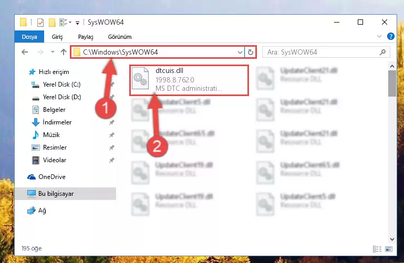Click the New folder quick access icon

[52, 23]
